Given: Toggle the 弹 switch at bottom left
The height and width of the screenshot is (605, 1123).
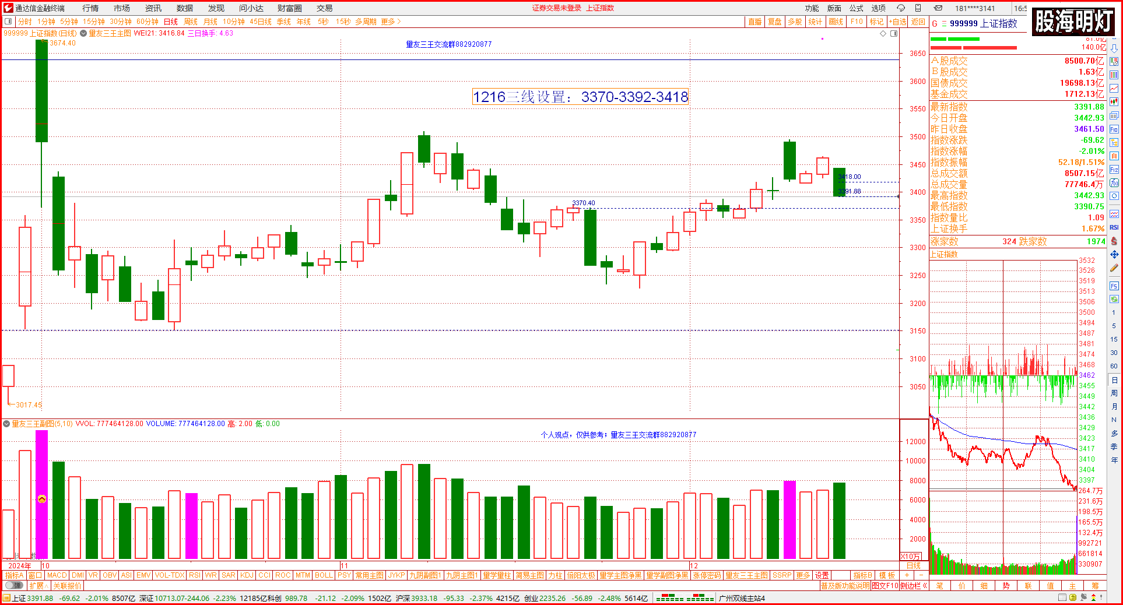Looking at the screenshot, I should tap(14, 586).
